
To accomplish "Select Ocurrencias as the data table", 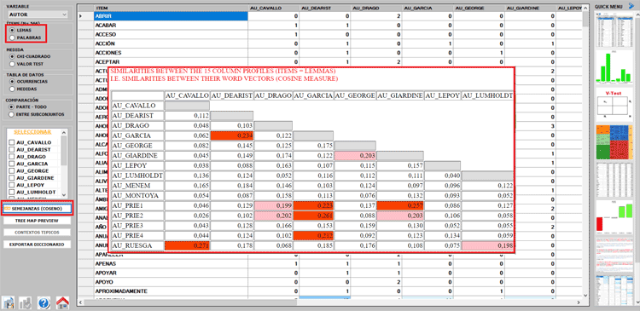I will 12,82.
